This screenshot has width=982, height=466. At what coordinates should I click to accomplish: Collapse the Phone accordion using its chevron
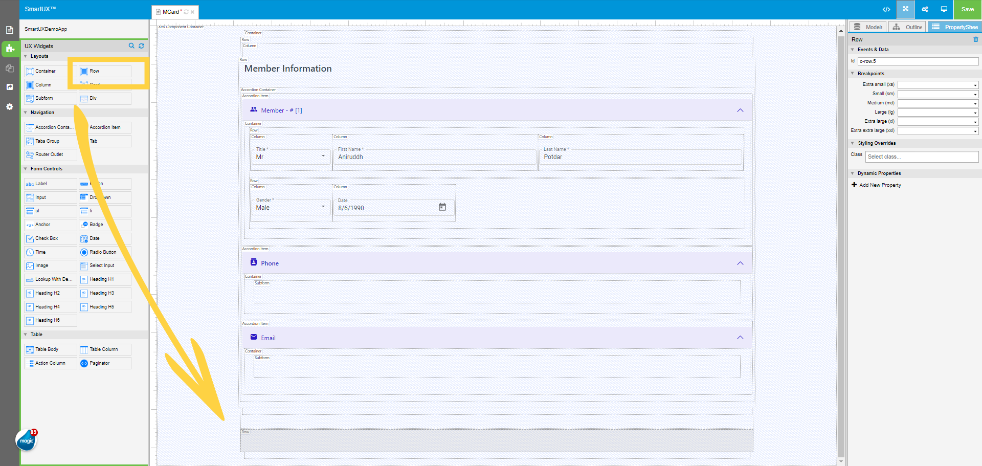coord(740,263)
